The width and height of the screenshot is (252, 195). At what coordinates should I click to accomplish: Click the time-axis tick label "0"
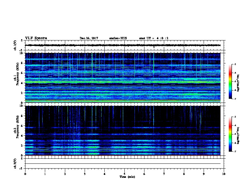point(25,174)
